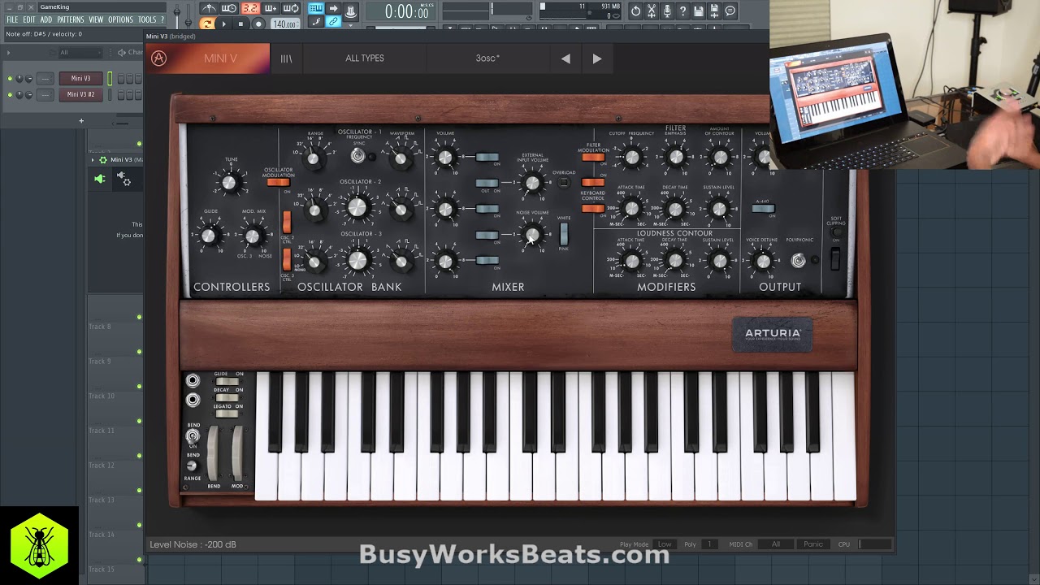Screen dimensions: 1040x585
Task: Click the Oscillator 1 Waveform knob
Action: (401, 159)
